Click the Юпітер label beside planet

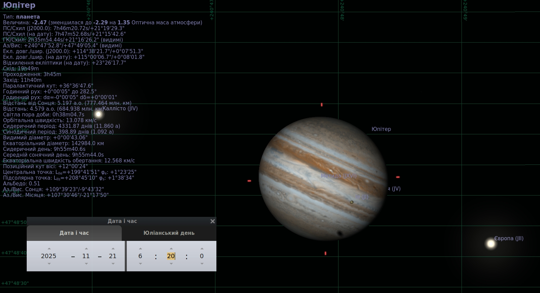(x=381, y=129)
